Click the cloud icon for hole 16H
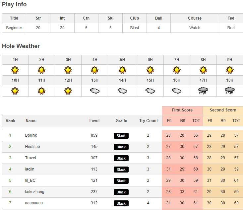 (177, 91)
